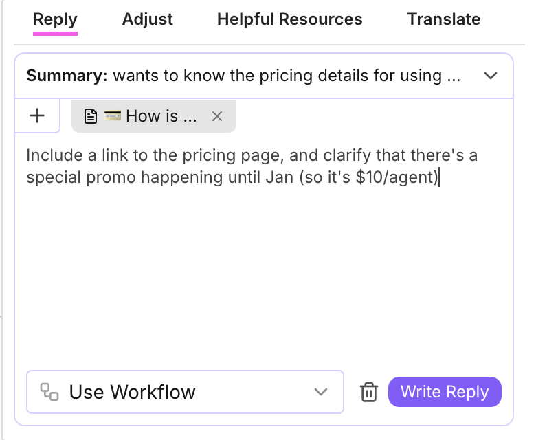Click the "How is ..." article title text
The height and width of the screenshot is (440, 536).
[x=161, y=116]
